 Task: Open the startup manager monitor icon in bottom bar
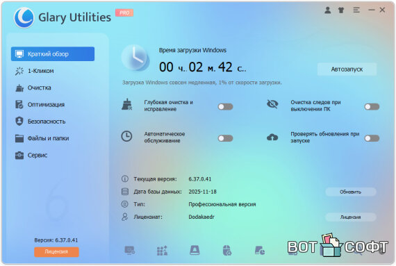pyautogui.click(x=129, y=250)
